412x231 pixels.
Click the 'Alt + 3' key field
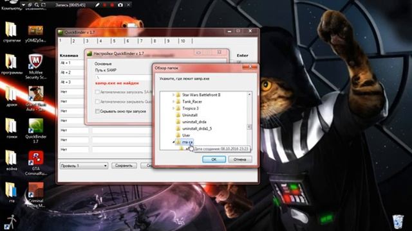coord(71,82)
